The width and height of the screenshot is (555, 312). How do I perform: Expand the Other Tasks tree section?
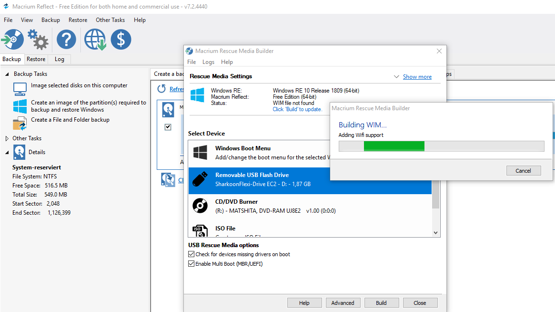click(7, 139)
